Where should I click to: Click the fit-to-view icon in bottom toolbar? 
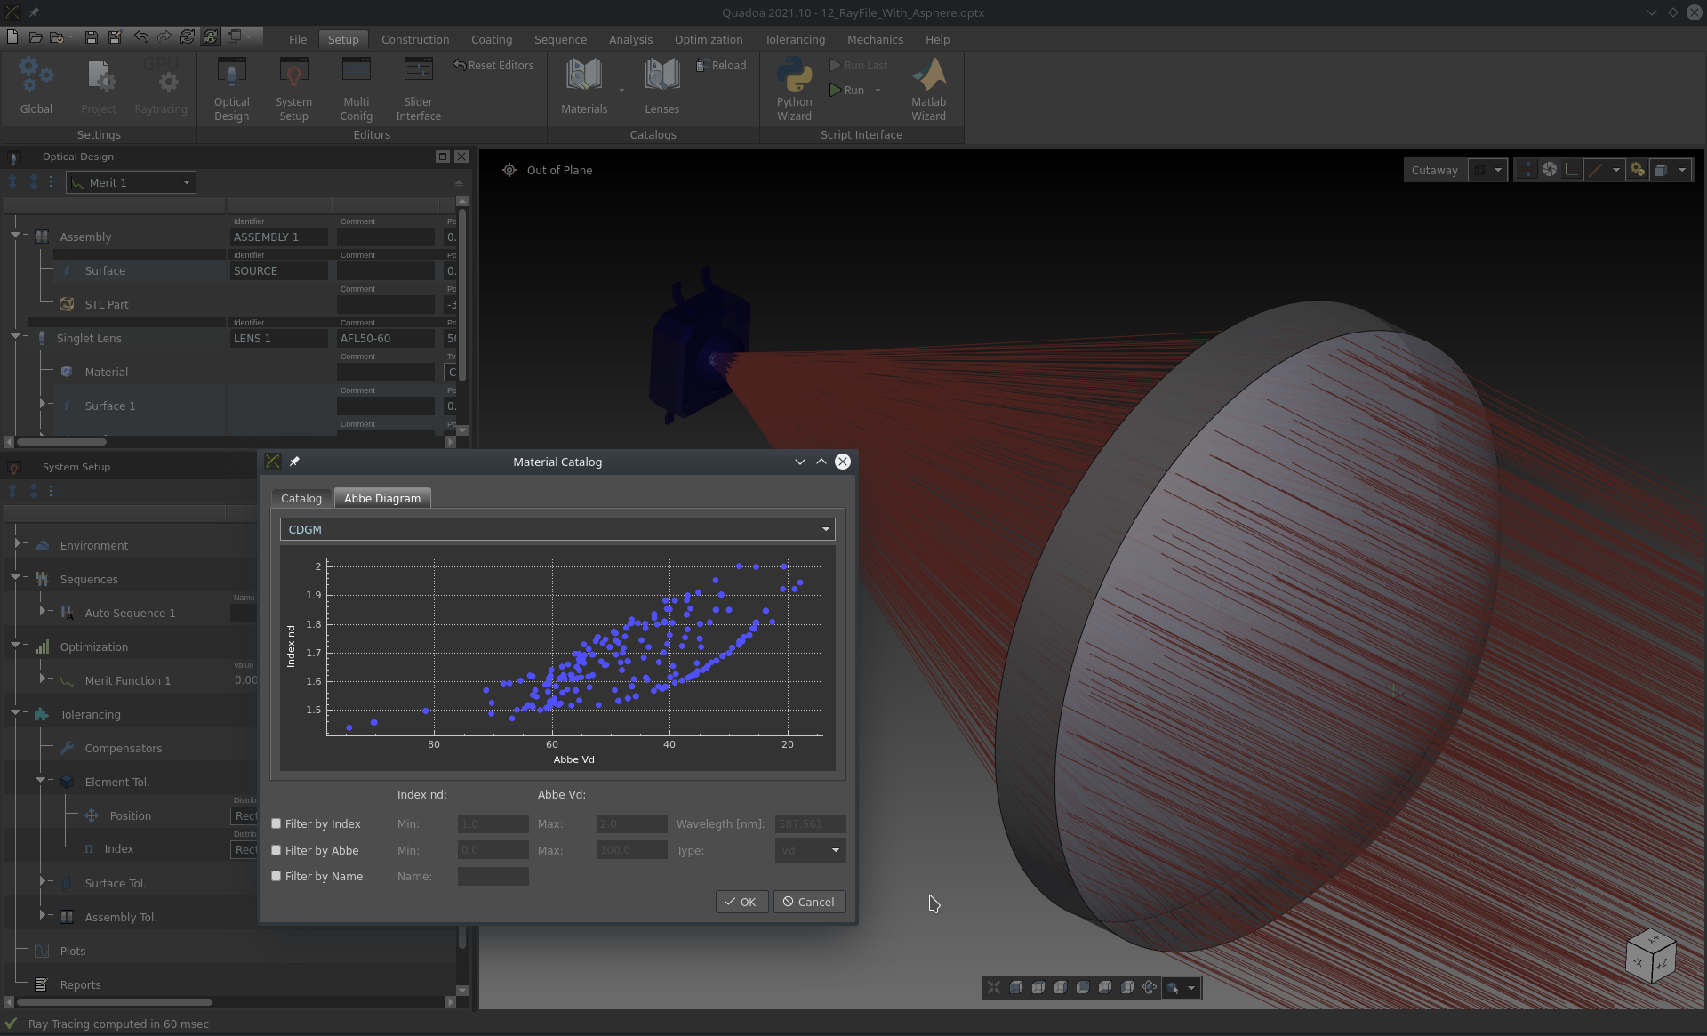point(994,987)
